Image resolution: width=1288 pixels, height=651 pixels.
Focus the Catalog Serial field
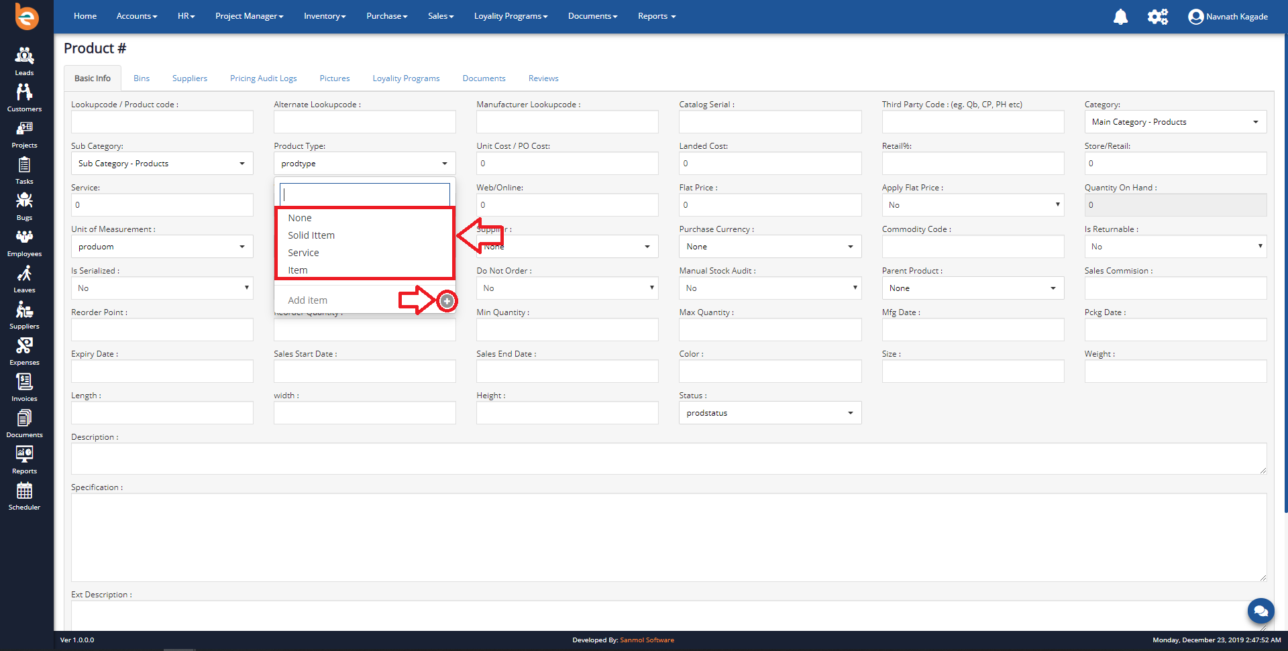pos(770,122)
